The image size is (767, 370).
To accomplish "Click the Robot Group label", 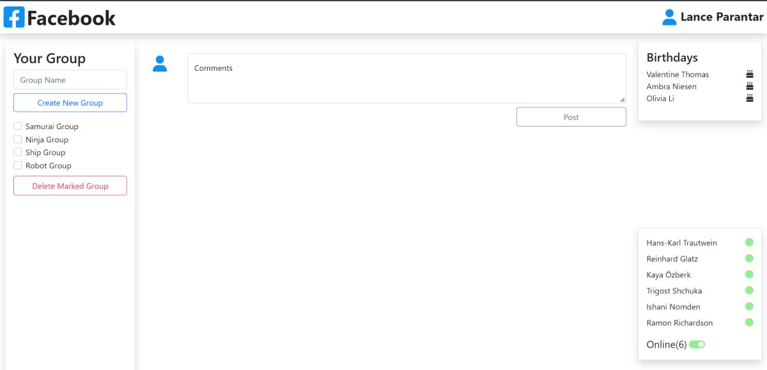I will point(49,166).
